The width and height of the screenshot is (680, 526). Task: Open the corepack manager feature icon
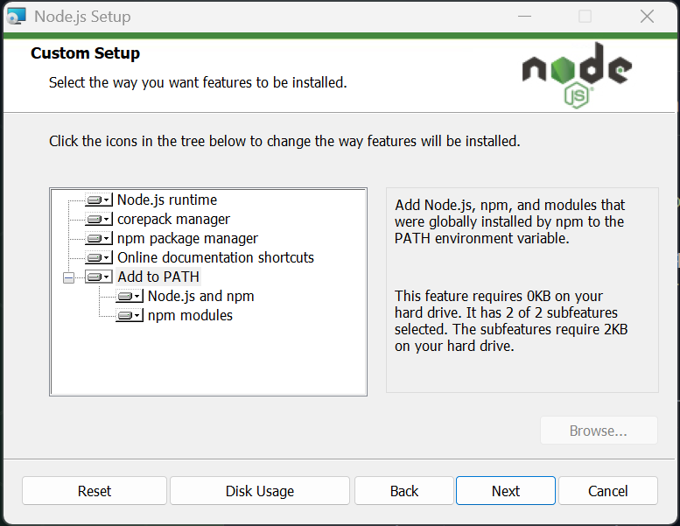(98, 219)
